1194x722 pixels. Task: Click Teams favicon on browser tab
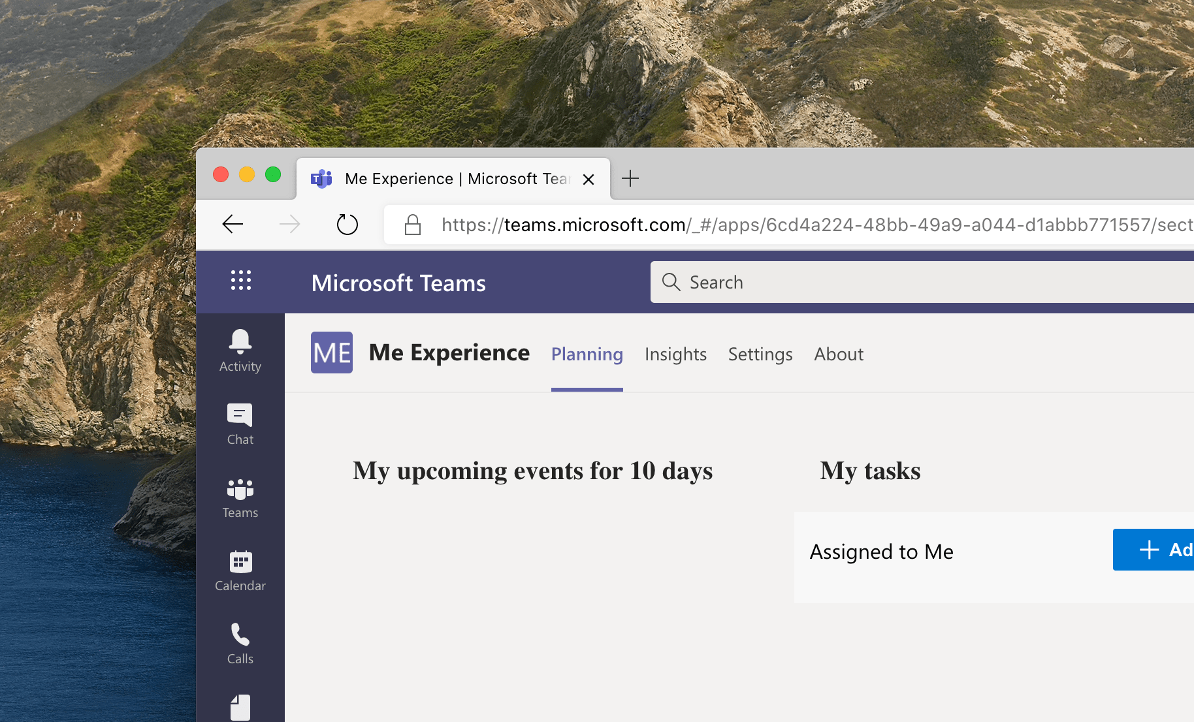coord(321,179)
